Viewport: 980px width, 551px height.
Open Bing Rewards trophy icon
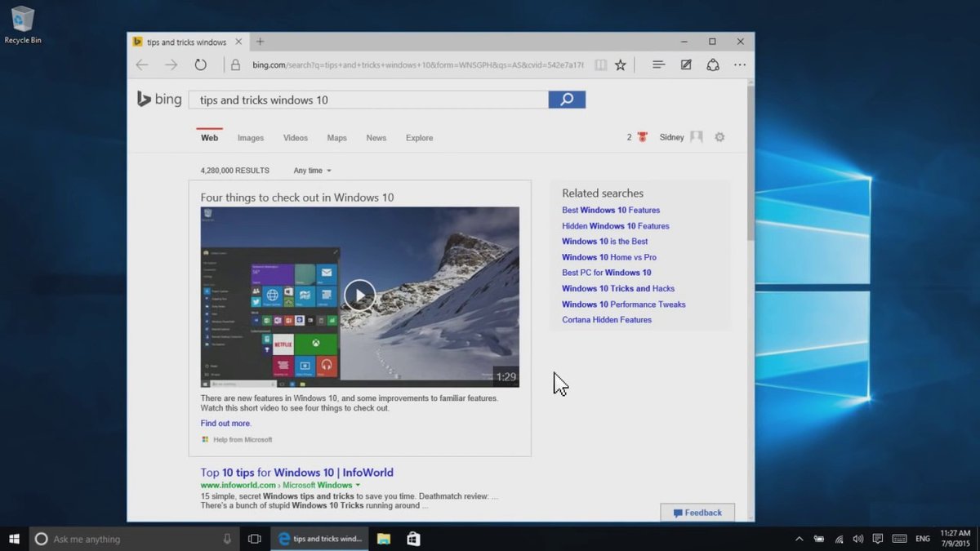643,137
